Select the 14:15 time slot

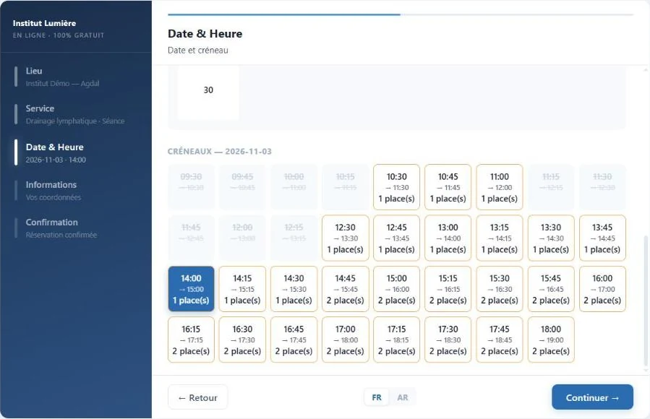[242, 289]
